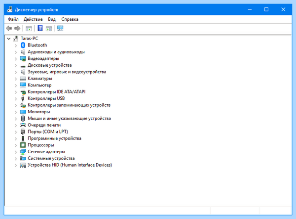The image size is (296, 219).
Task: Click the Устройства HID icon
Action: click(23, 165)
